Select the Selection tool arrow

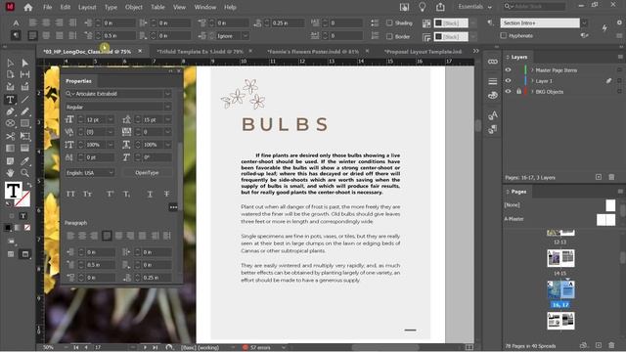11,63
